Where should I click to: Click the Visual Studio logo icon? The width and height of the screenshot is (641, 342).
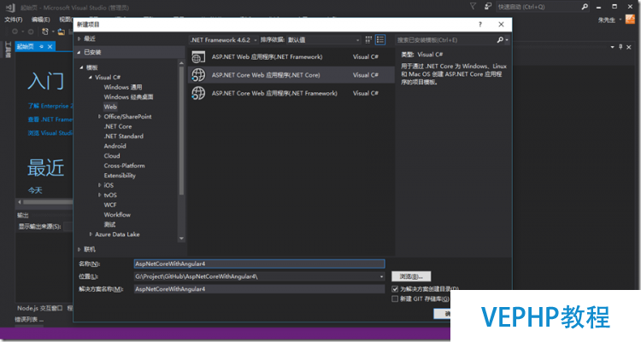coord(10,7)
